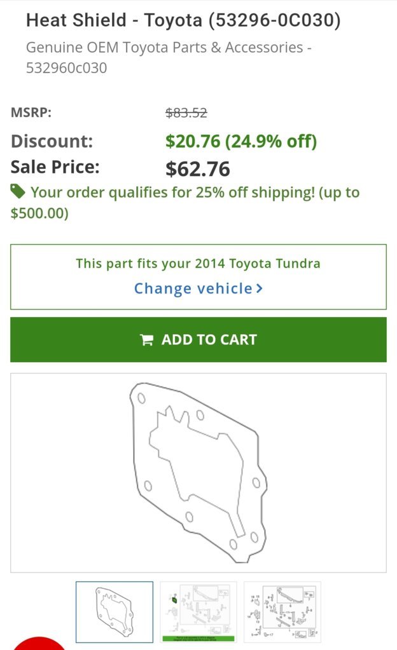Click the $62.76 sale price
This screenshot has width=397, height=650.
198,169
